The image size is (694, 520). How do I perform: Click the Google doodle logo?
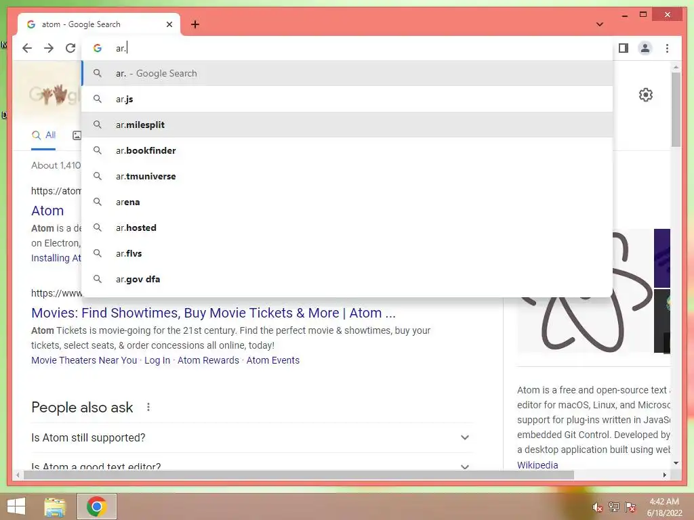(x=55, y=94)
